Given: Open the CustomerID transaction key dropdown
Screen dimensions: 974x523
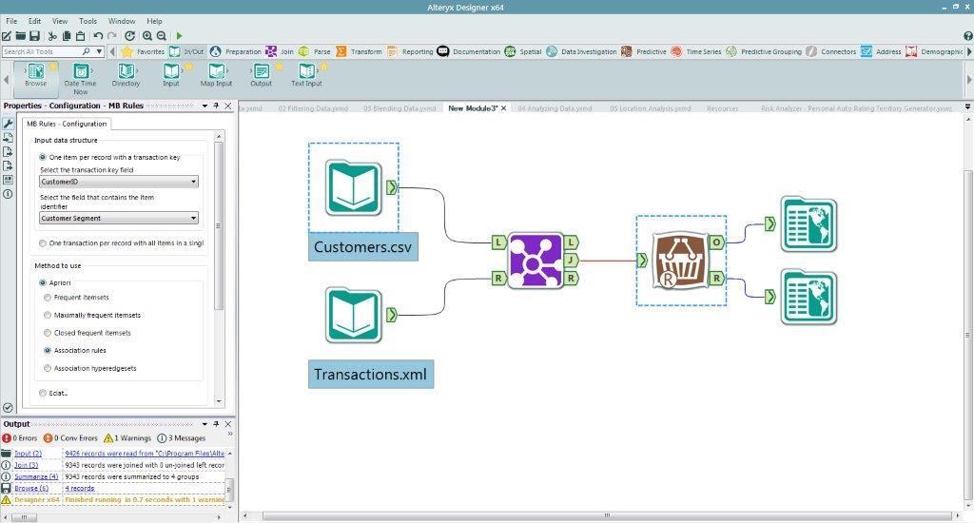Looking at the screenshot, I should [x=119, y=182].
